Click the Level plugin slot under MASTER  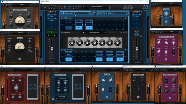[x=137, y=15]
